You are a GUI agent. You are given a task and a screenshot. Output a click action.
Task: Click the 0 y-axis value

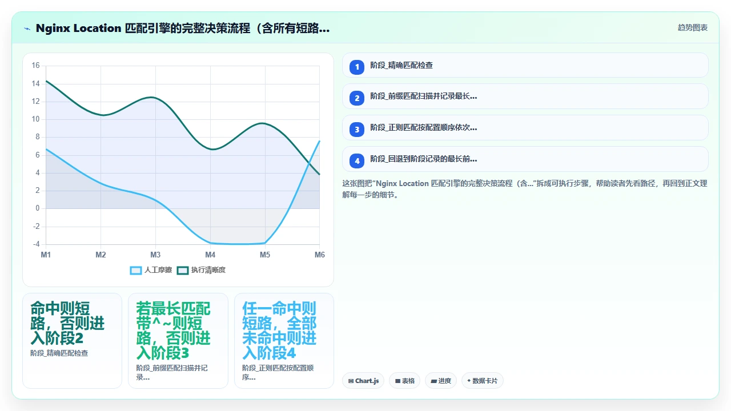point(38,208)
